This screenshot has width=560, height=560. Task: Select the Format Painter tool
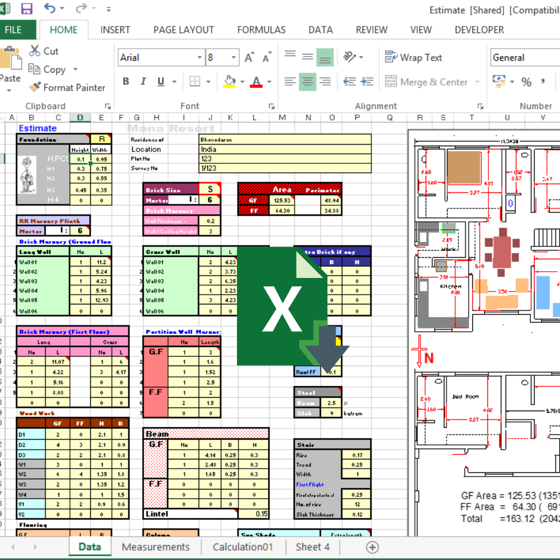tap(67, 88)
